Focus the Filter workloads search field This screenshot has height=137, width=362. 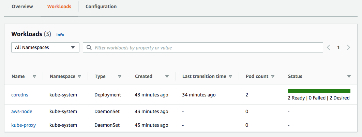203,47
